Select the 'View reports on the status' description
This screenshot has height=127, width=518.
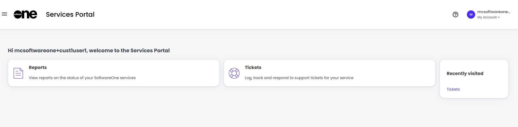coord(82,78)
